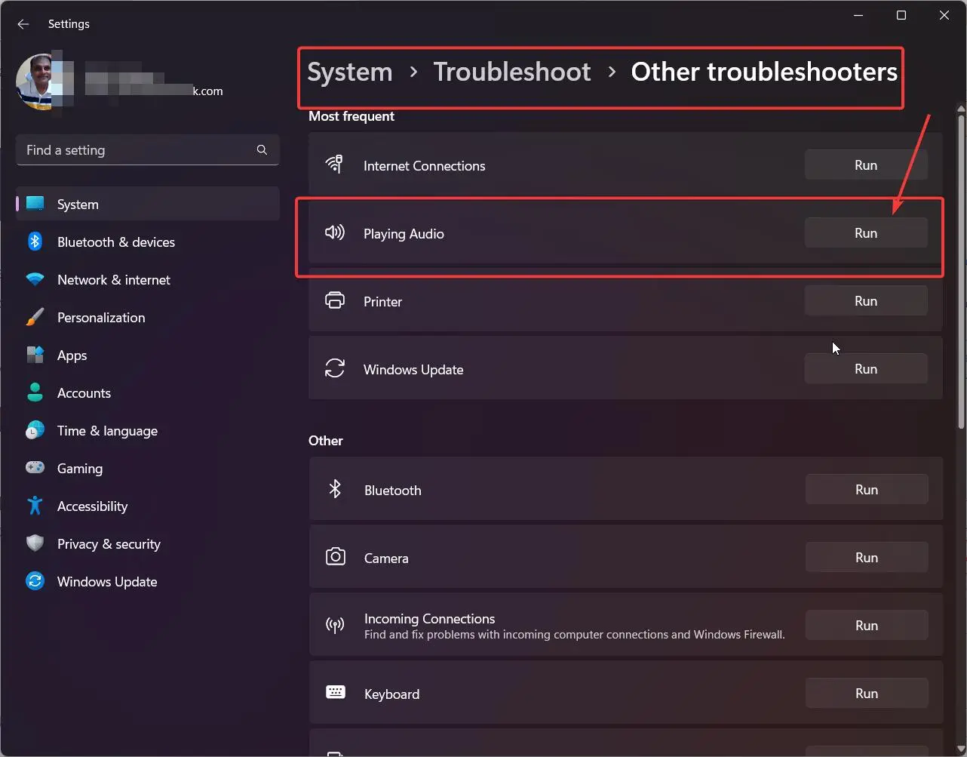Click the Printer icon in troubleshooters
Screen dimensions: 967x757
coord(334,300)
